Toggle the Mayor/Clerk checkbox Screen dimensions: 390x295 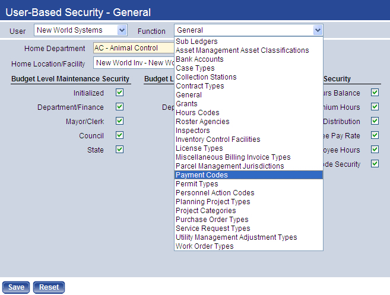click(x=119, y=121)
